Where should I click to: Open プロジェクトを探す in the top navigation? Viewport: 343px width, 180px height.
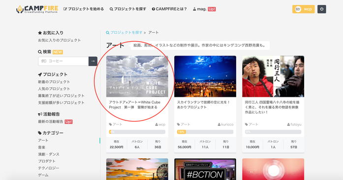[128, 9]
